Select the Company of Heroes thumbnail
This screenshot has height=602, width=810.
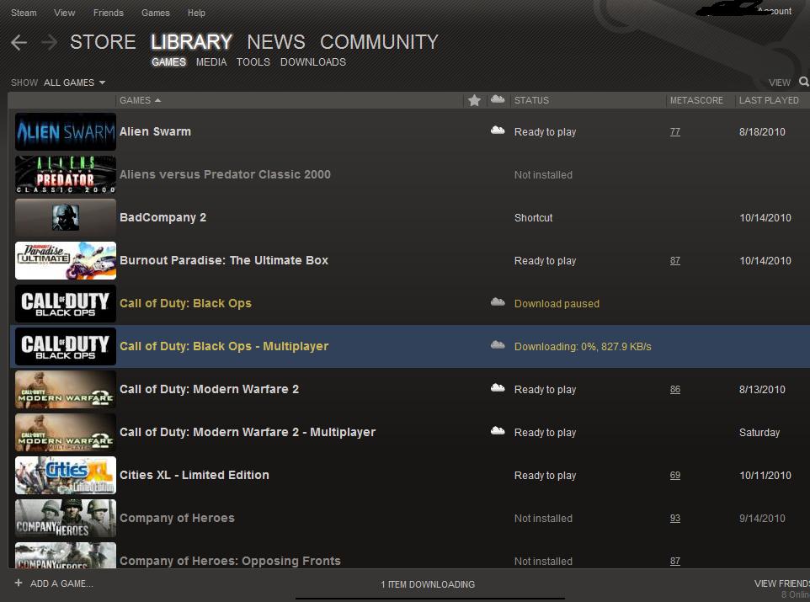coord(66,519)
